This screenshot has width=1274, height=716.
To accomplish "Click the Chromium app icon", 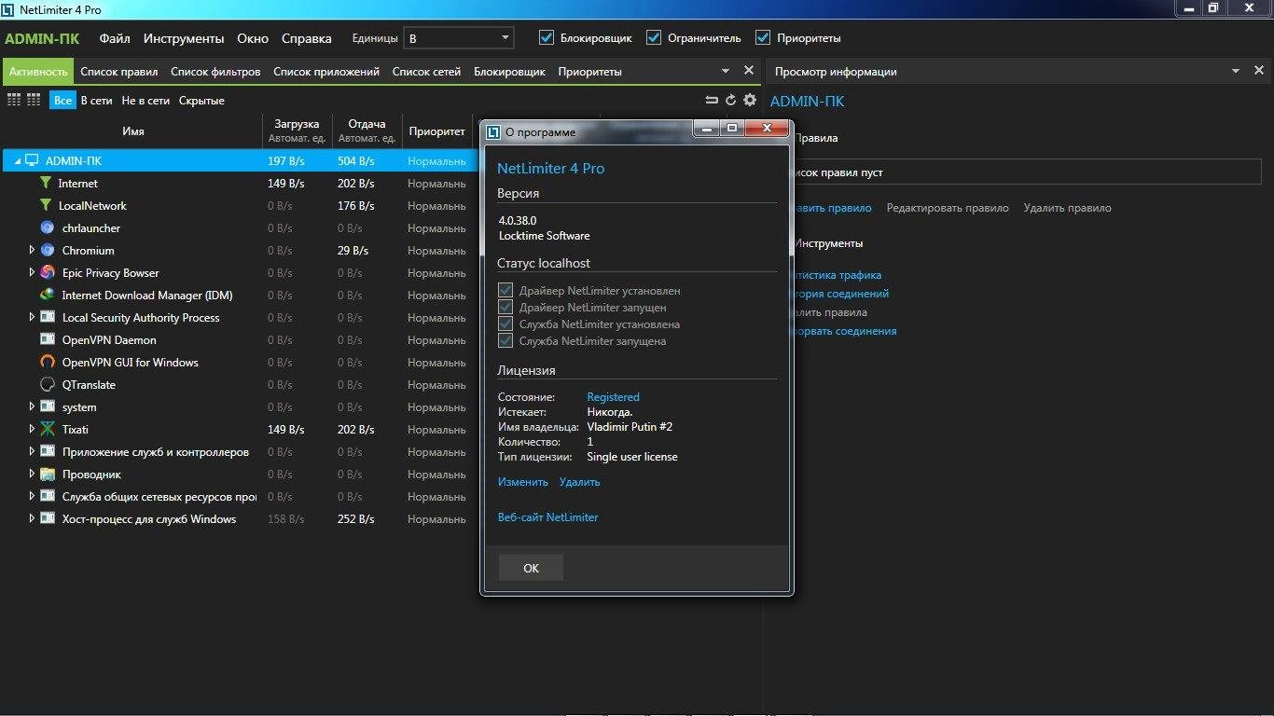I will point(48,250).
